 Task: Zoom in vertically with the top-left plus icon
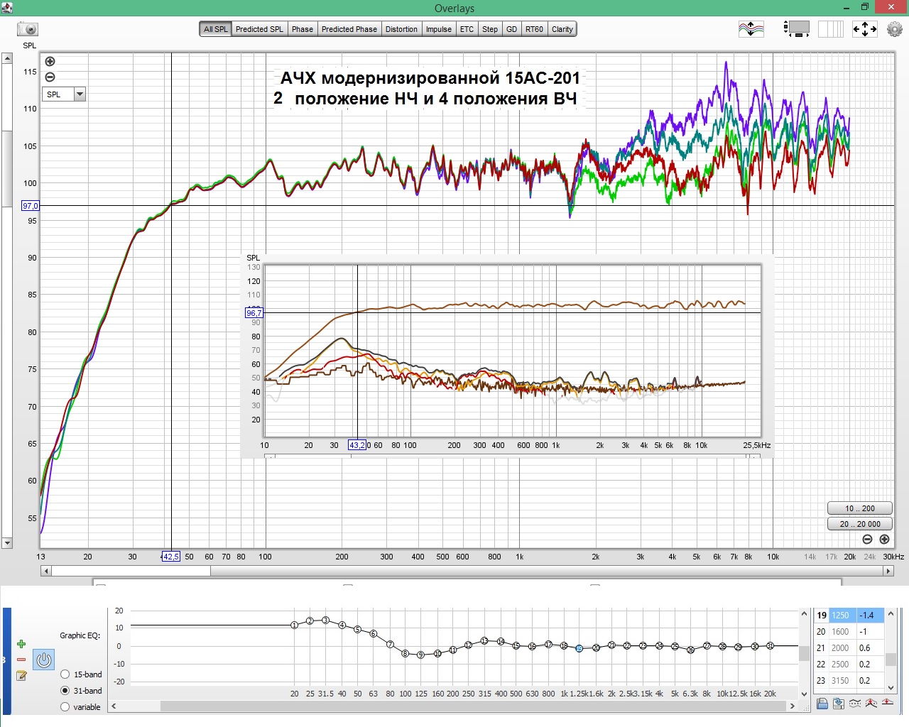pos(50,62)
